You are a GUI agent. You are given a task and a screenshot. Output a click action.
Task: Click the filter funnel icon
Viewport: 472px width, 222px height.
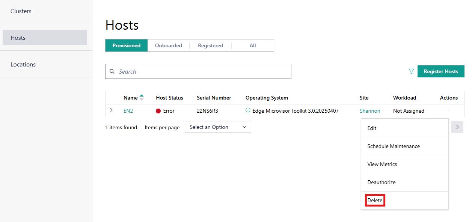[x=411, y=71]
